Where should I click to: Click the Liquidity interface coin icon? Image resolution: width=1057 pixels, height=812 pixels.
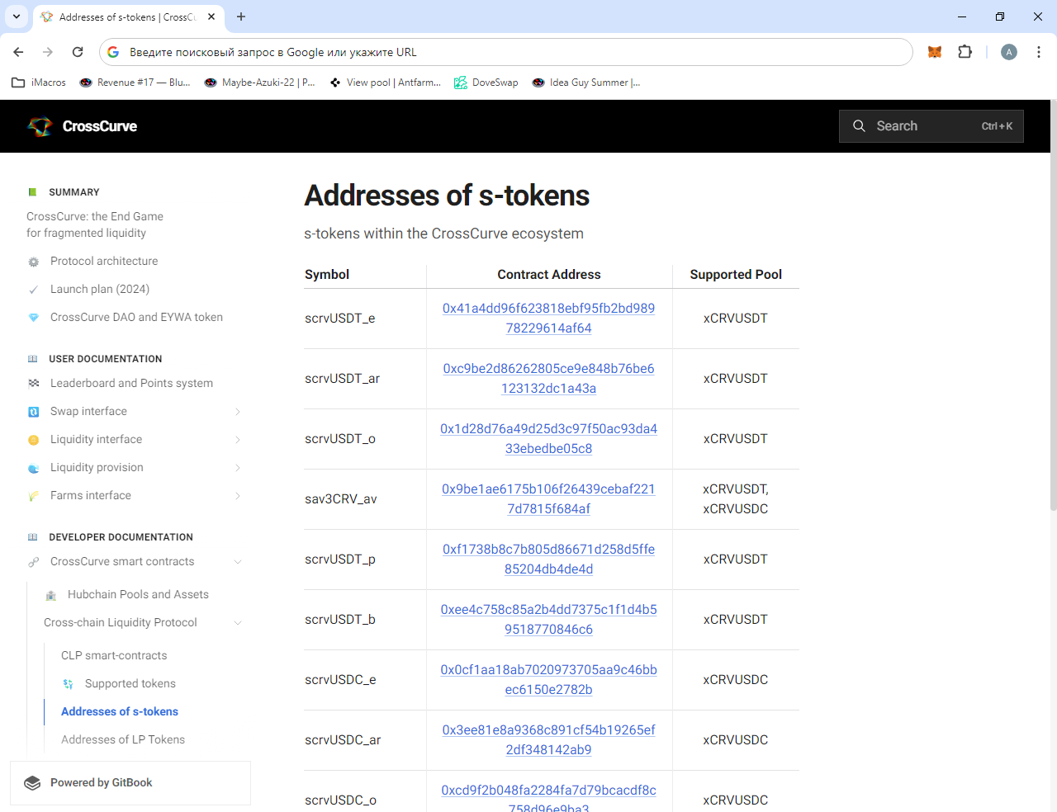click(33, 440)
